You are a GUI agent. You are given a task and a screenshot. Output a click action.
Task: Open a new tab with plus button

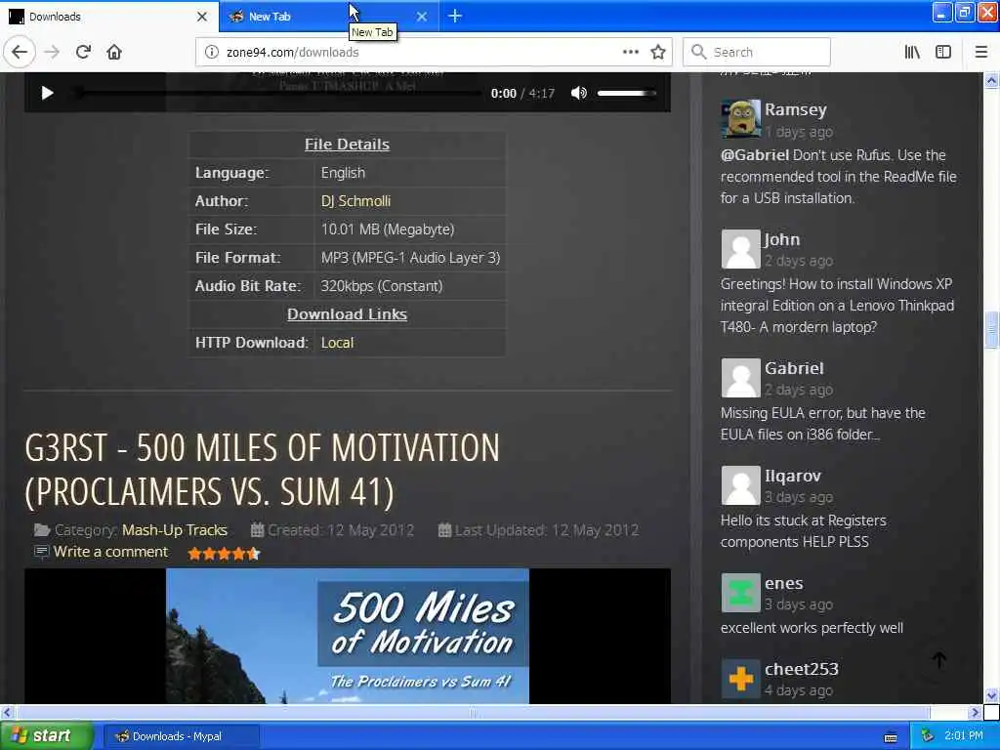click(x=455, y=16)
